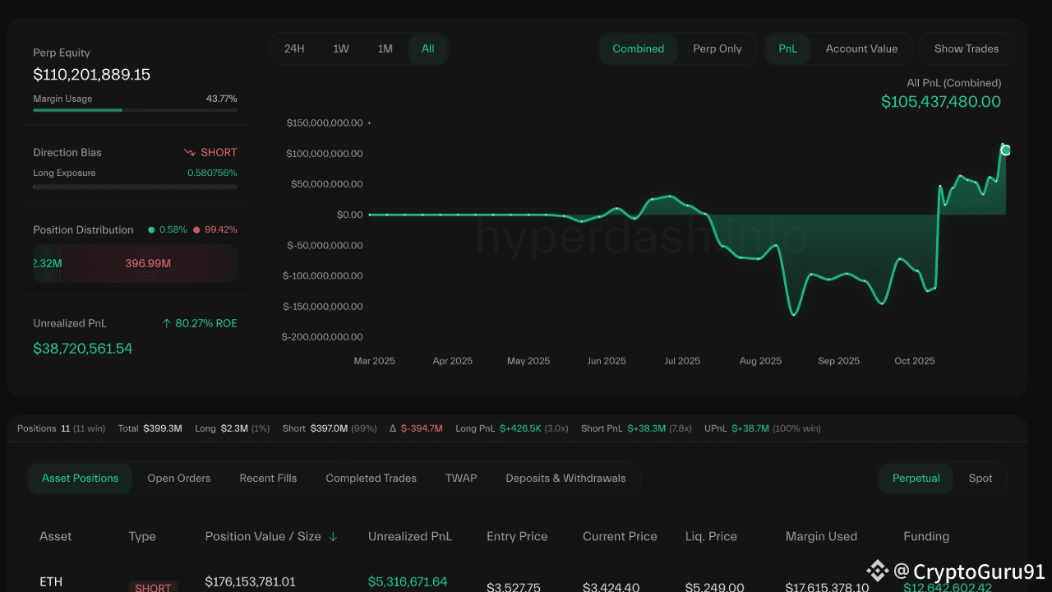Click the Oct 2025 axis label
1052x592 pixels.
click(x=915, y=361)
